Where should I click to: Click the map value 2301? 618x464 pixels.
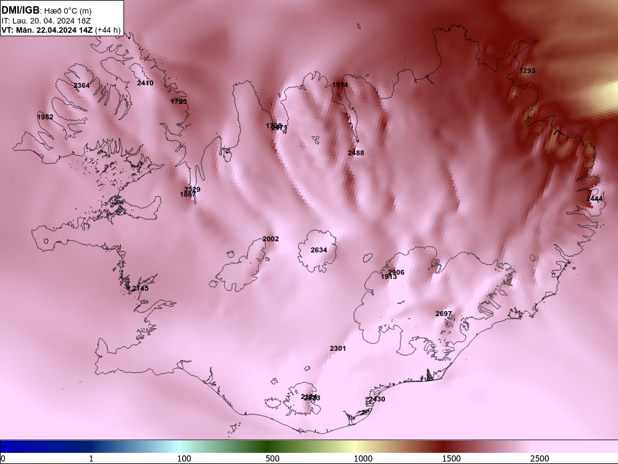pos(338,348)
